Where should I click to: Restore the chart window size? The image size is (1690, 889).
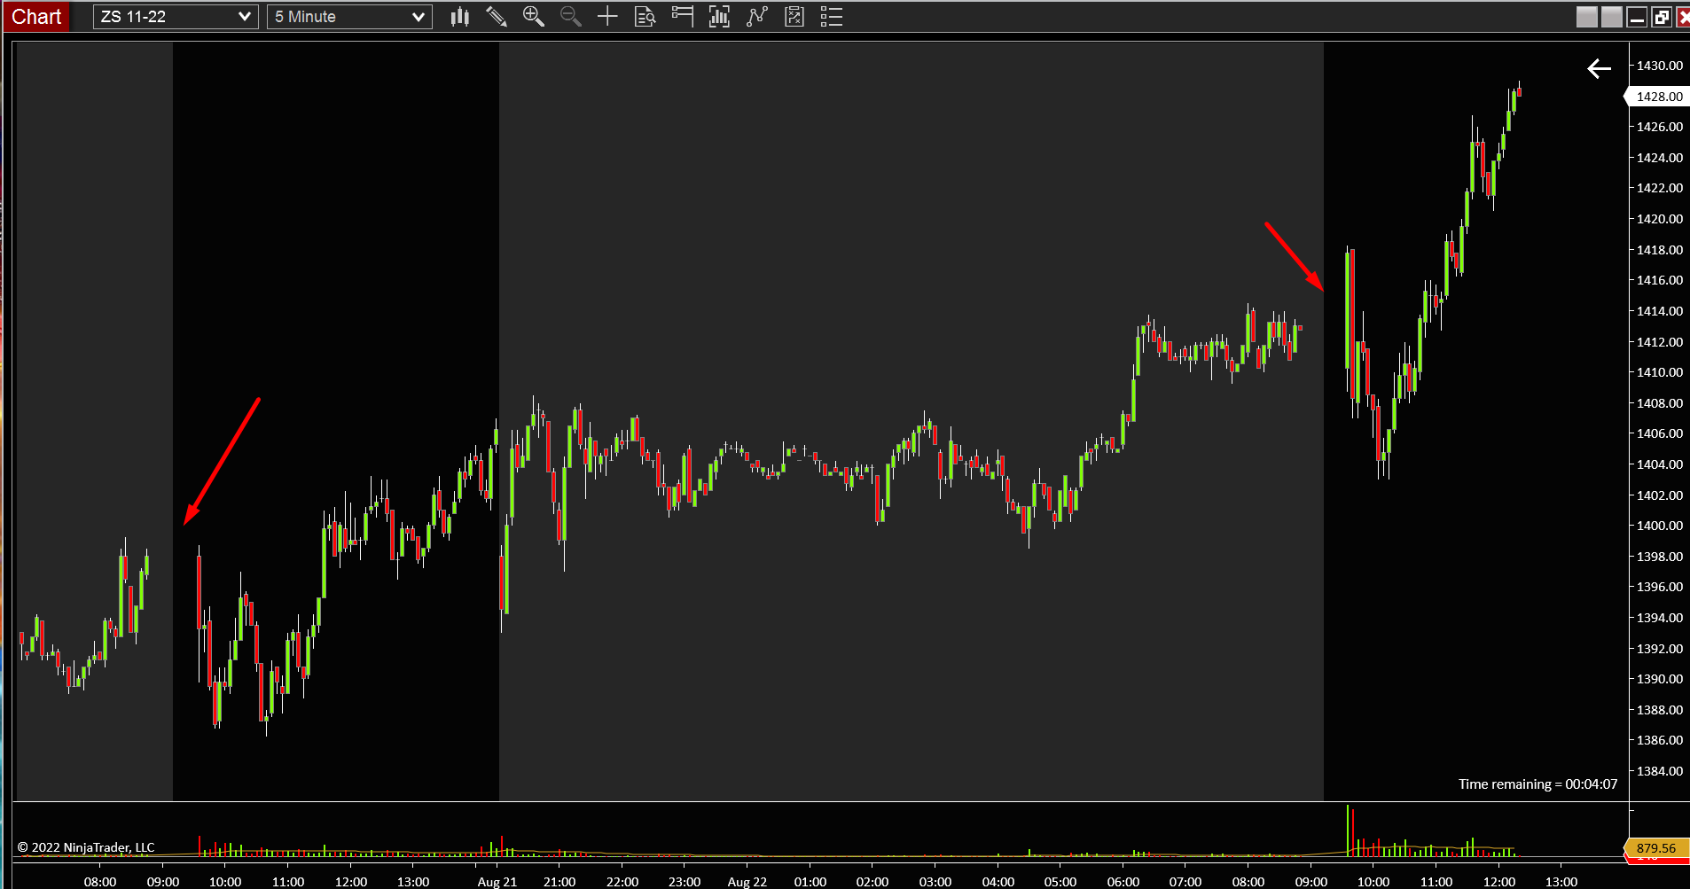pos(1661,16)
